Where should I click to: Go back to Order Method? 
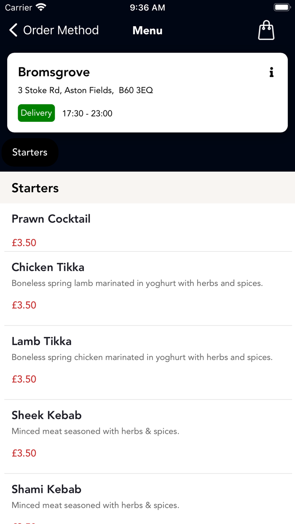tap(61, 30)
